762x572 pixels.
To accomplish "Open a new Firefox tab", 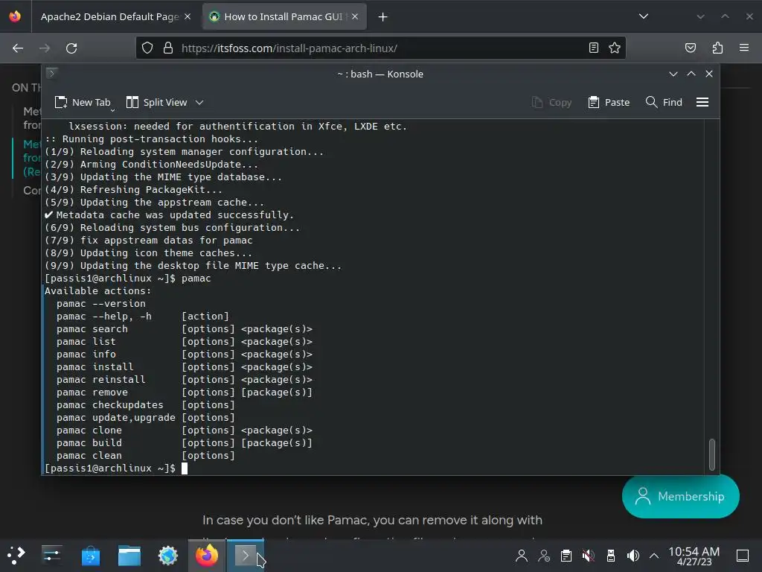I will pyautogui.click(x=383, y=17).
